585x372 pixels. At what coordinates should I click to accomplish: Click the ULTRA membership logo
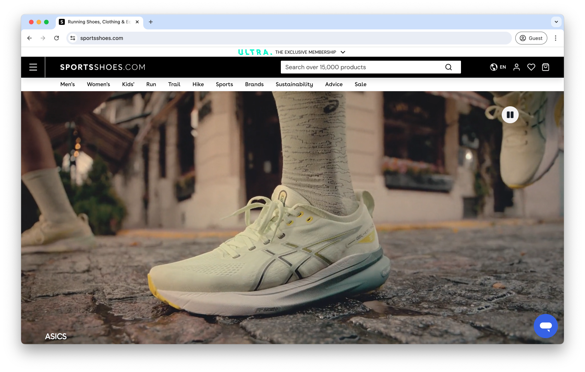tap(255, 52)
